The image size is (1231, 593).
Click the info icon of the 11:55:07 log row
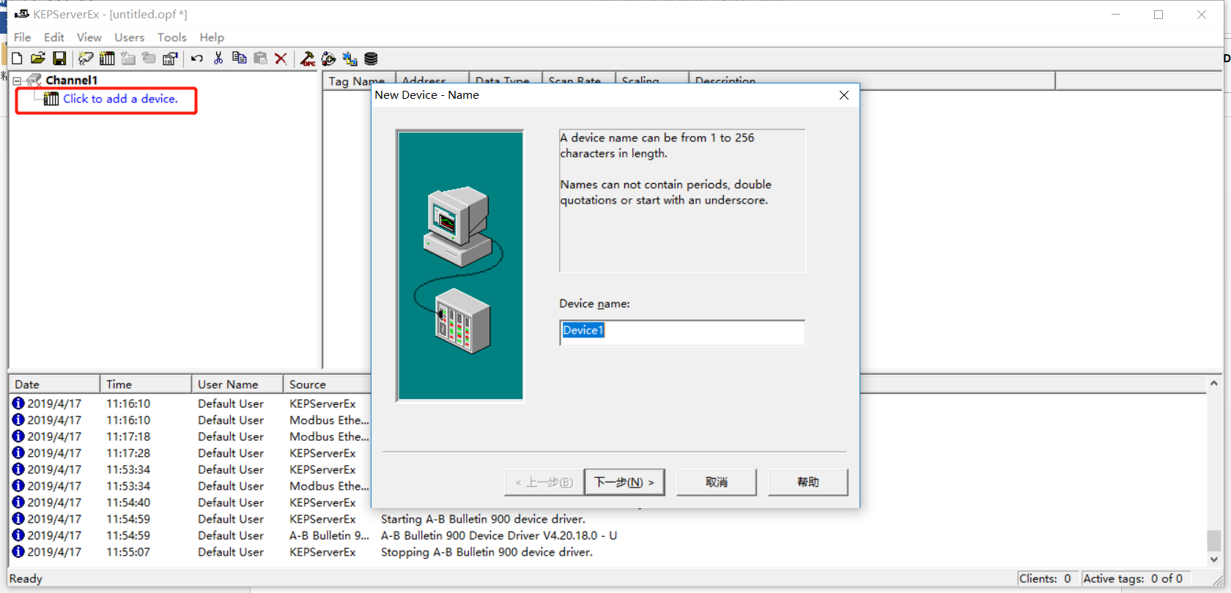[18, 551]
